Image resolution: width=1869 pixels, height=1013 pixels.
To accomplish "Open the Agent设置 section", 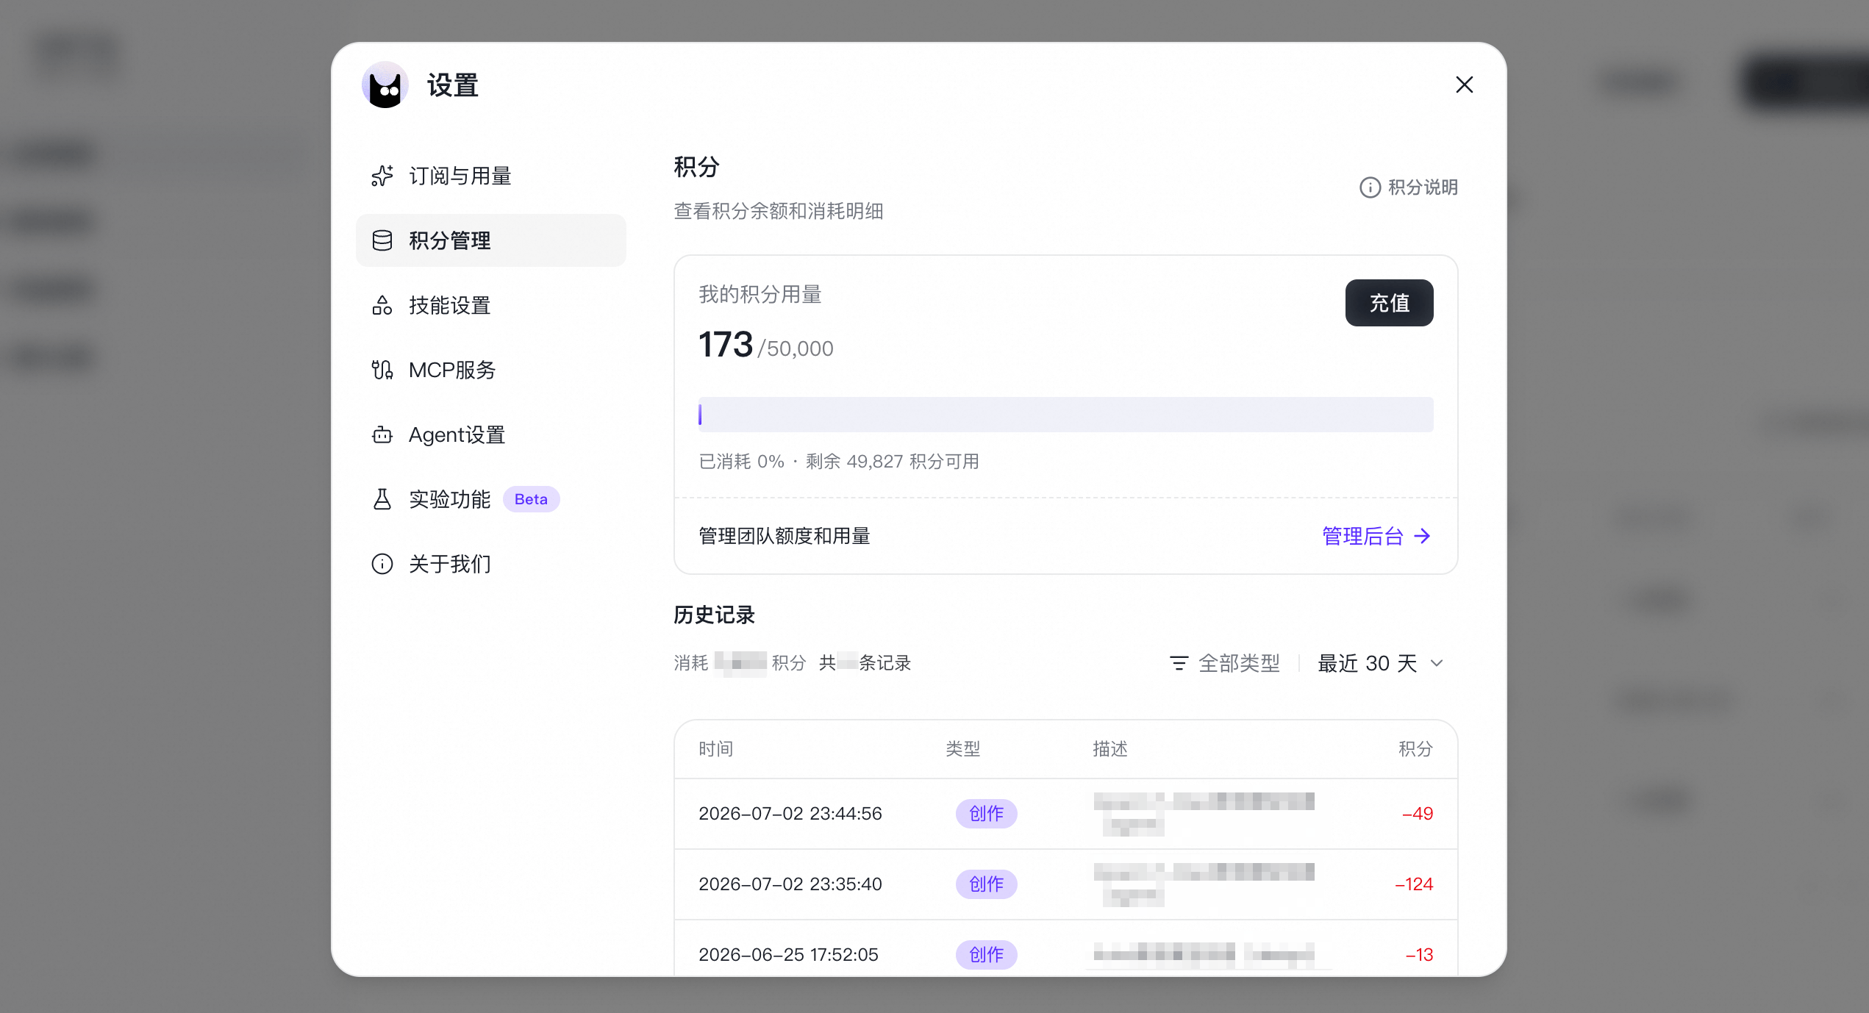I will tap(490, 434).
